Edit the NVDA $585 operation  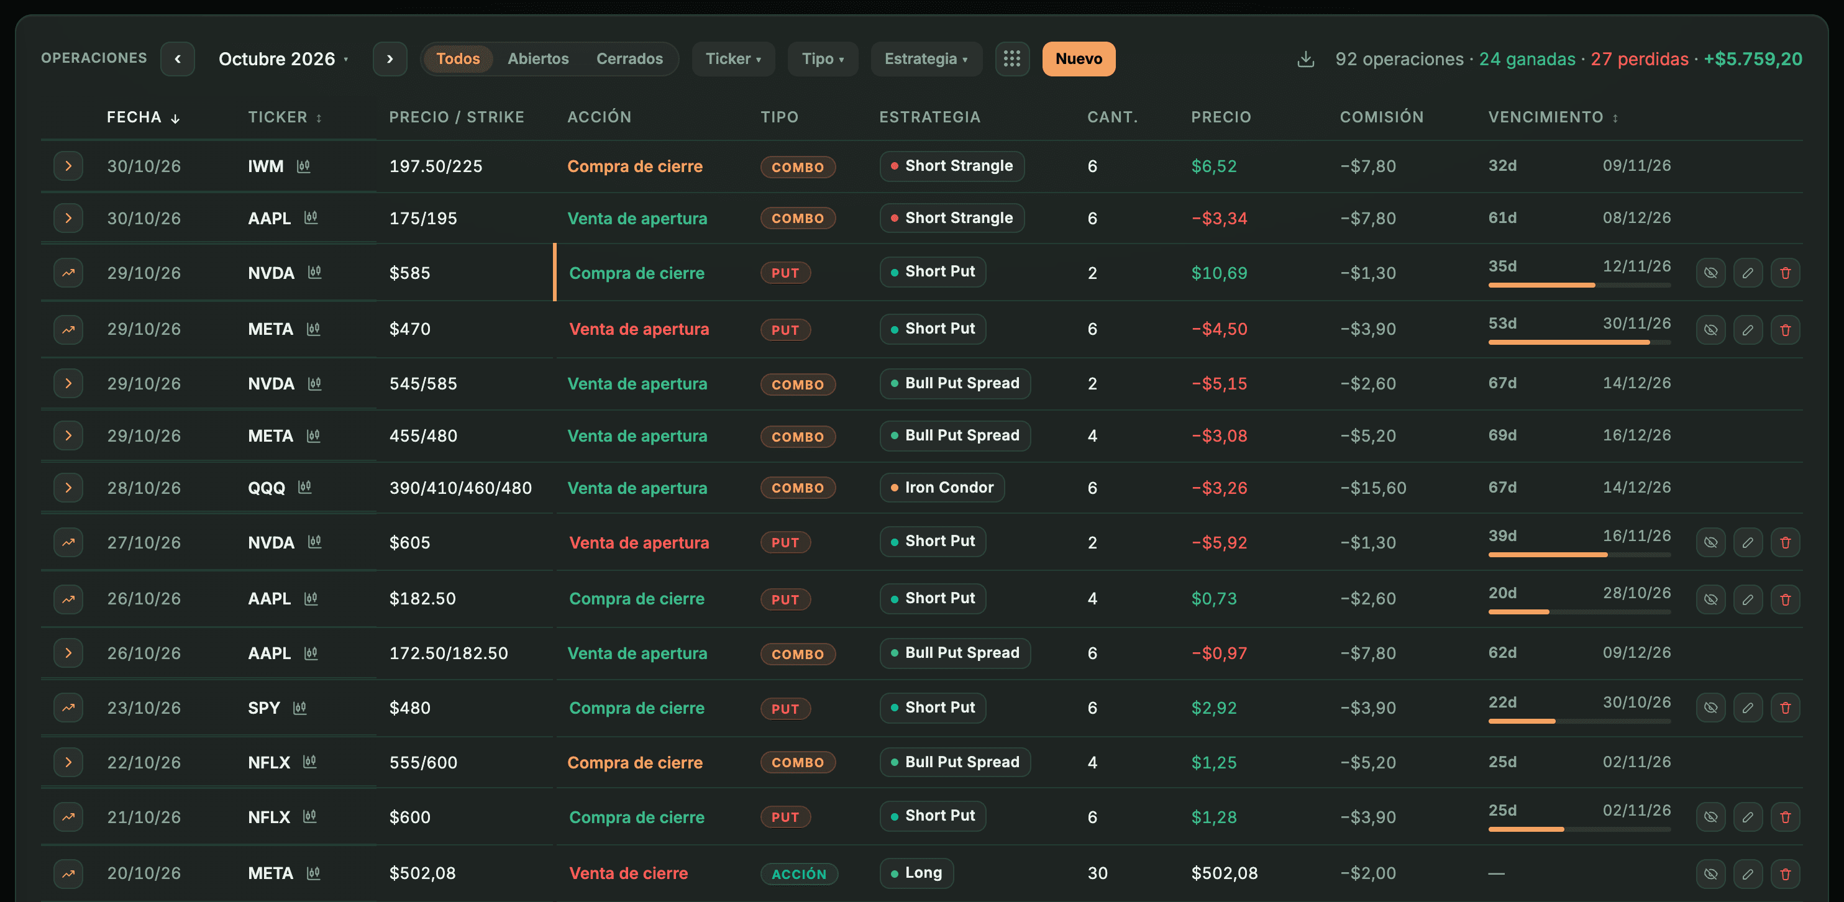point(1748,273)
